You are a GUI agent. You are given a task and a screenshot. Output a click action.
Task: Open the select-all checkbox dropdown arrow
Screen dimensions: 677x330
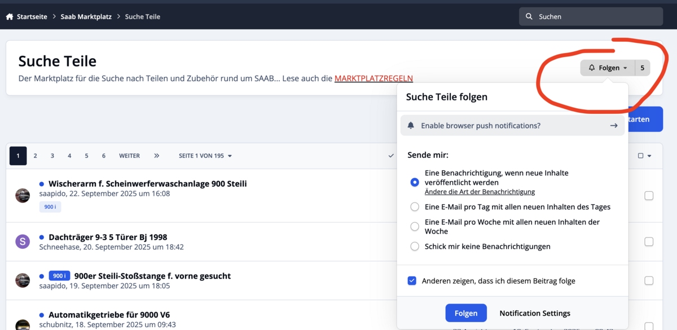pyautogui.click(x=649, y=156)
